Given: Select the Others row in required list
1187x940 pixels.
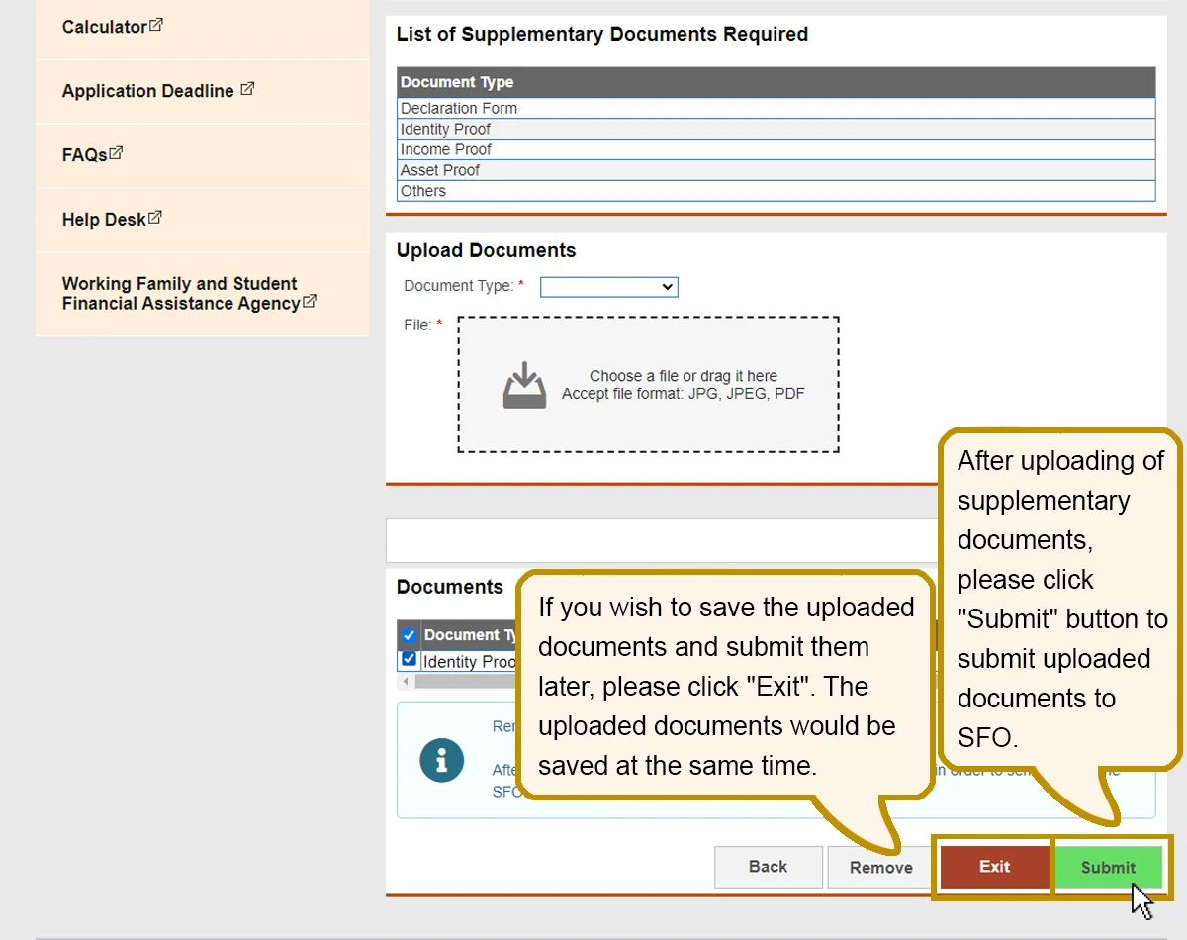Looking at the screenshot, I should (x=776, y=191).
